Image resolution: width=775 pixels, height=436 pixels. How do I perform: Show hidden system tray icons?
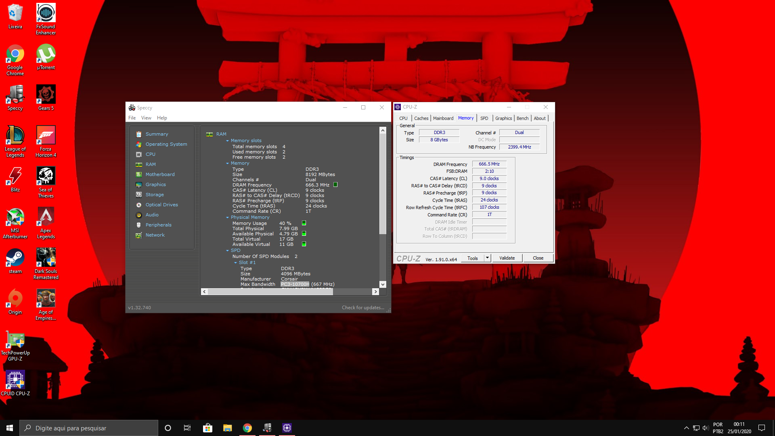pos(686,428)
